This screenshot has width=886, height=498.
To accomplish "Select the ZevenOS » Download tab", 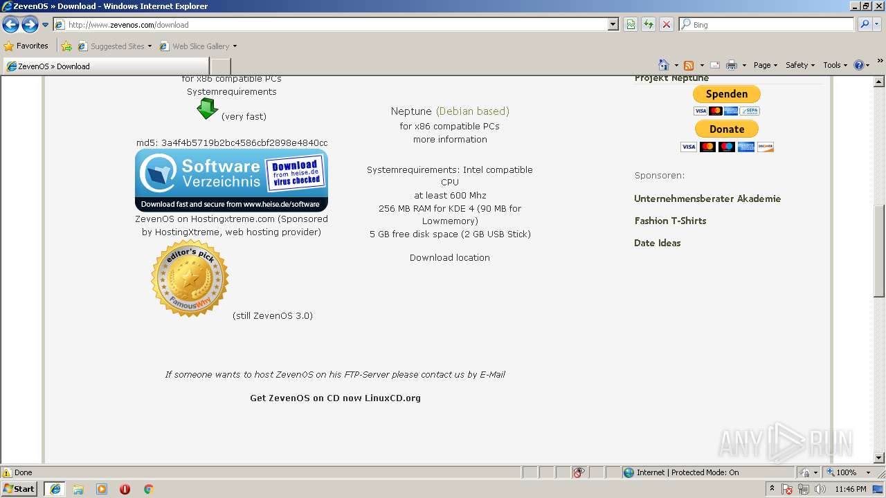I will point(106,66).
